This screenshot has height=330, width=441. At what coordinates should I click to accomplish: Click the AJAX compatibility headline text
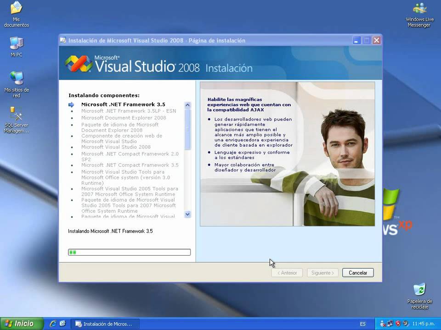click(249, 104)
